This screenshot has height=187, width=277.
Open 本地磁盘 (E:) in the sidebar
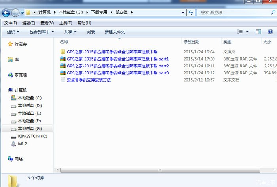(30, 113)
